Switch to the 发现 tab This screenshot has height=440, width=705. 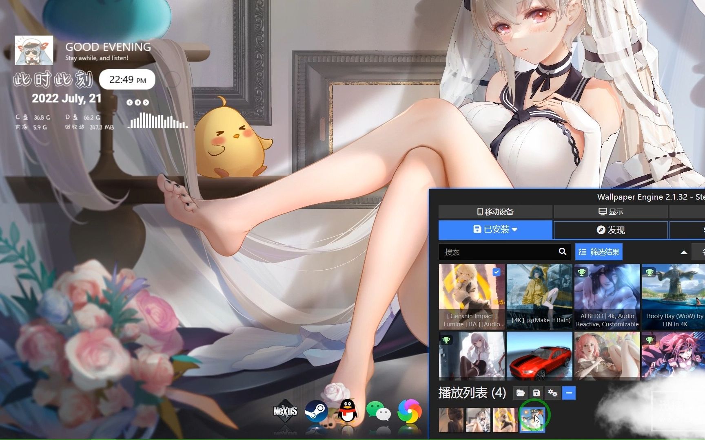(x=611, y=230)
